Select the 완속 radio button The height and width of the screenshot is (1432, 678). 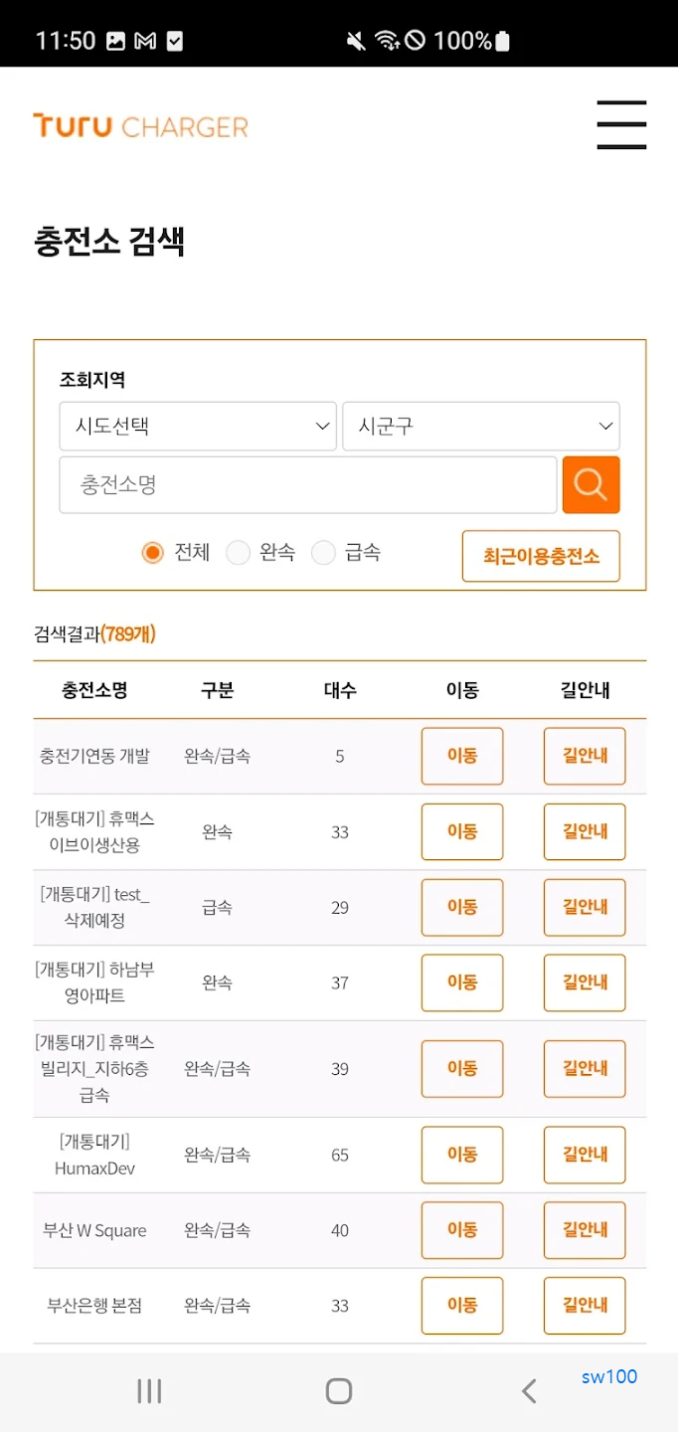(239, 552)
